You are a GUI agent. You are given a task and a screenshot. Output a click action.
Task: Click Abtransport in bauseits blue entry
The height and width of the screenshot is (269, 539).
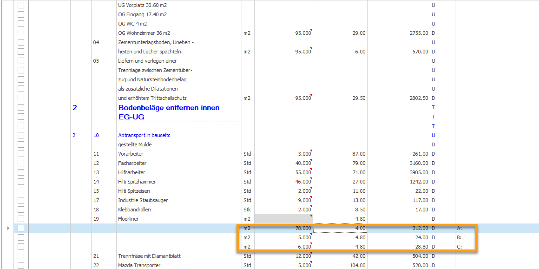pyautogui.click(x=144, y=135)
